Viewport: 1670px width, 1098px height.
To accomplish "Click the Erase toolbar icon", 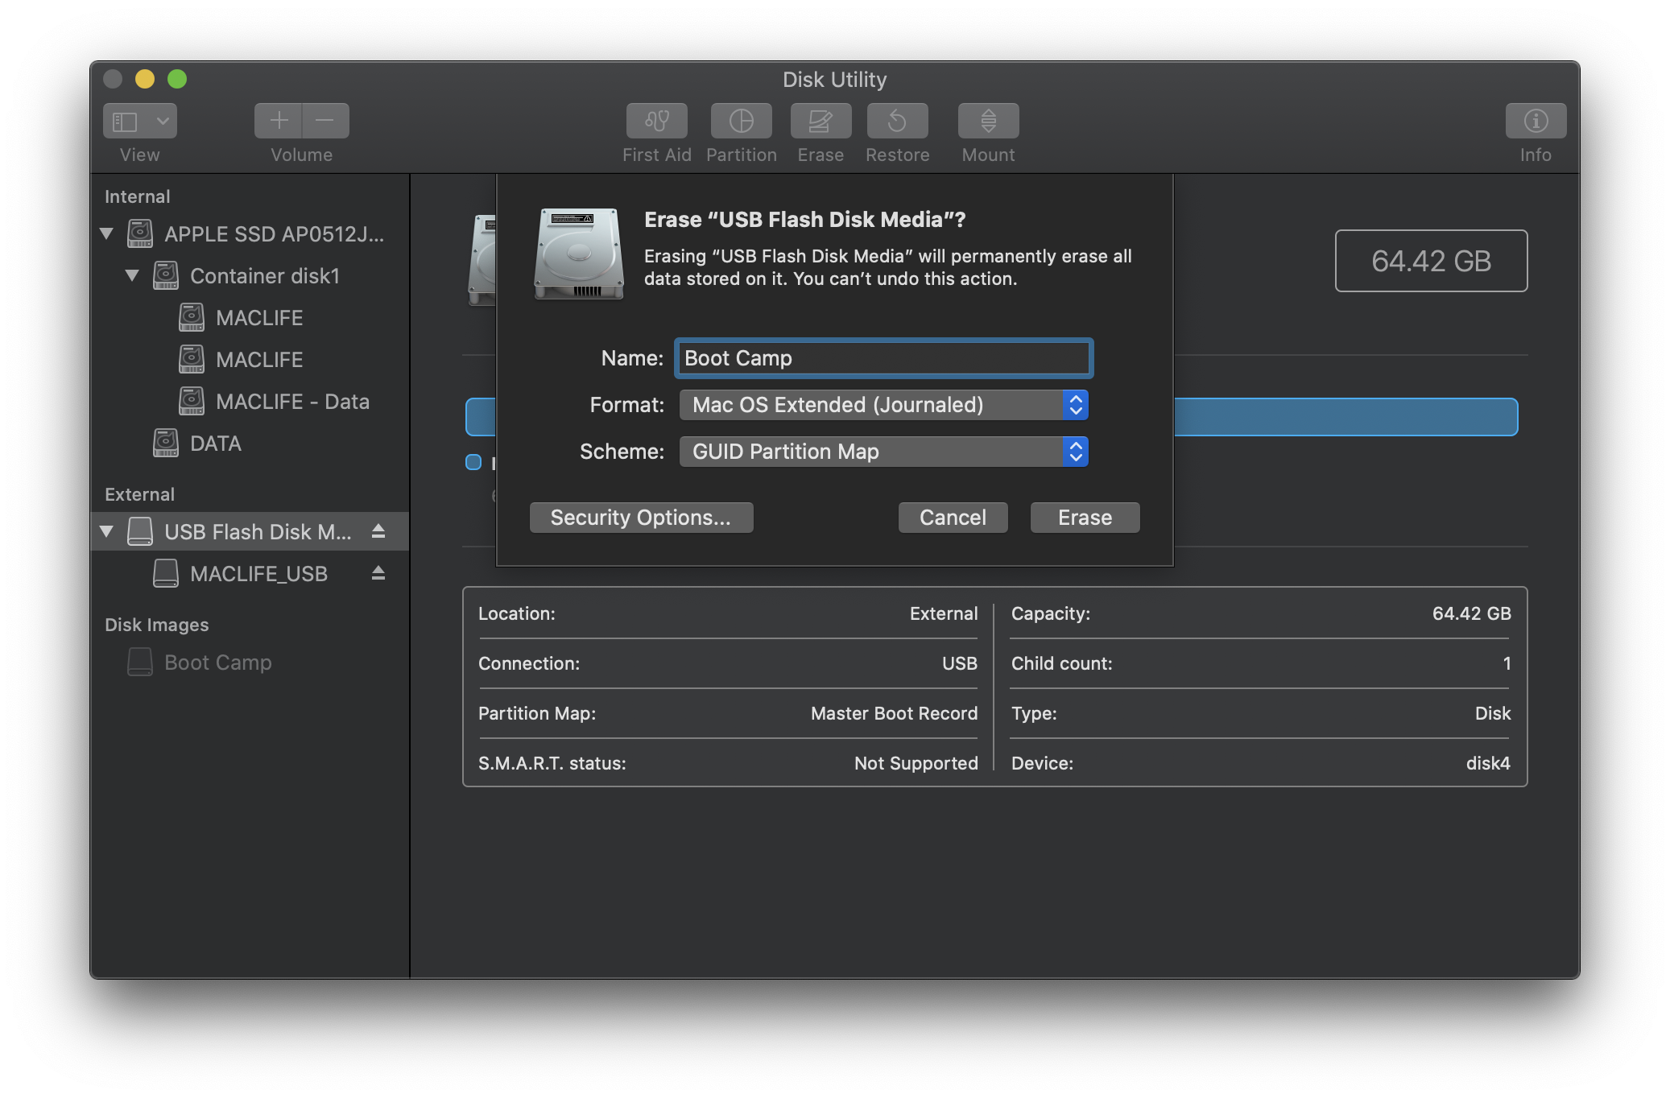I will [820, 121].
